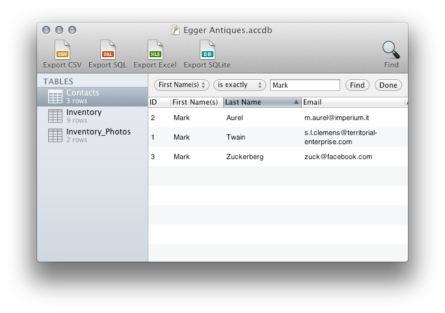Click the Export SQL toolbar icon
Screen dimensions: 445x313
107,50
